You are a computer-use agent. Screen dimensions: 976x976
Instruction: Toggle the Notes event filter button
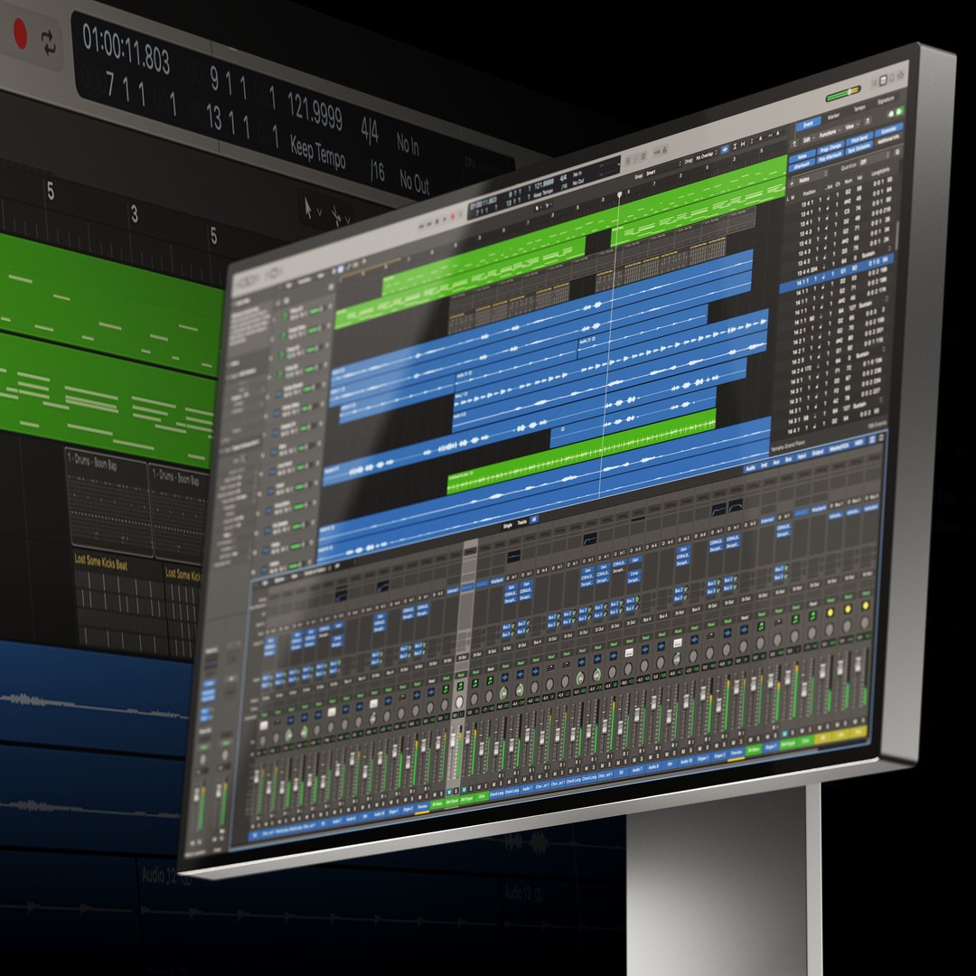pos(802,156)
